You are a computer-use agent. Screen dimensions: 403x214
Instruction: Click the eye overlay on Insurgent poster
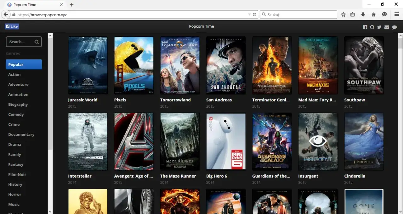click(318, 141)
